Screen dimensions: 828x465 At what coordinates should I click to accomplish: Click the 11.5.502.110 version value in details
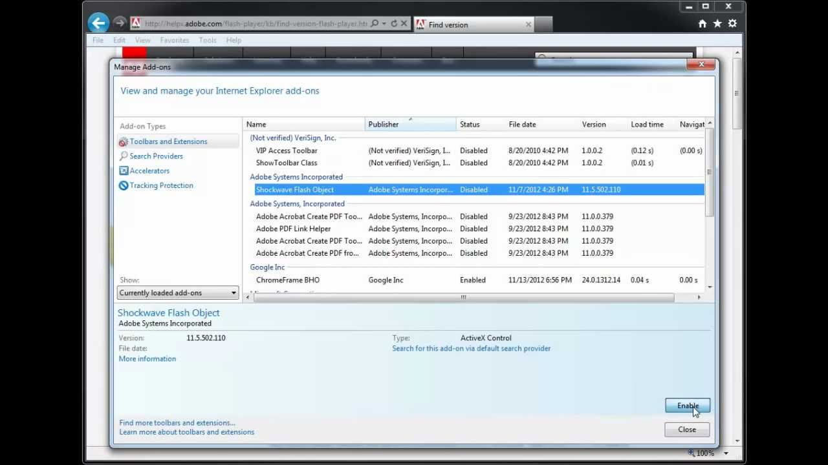pos(206,338)
